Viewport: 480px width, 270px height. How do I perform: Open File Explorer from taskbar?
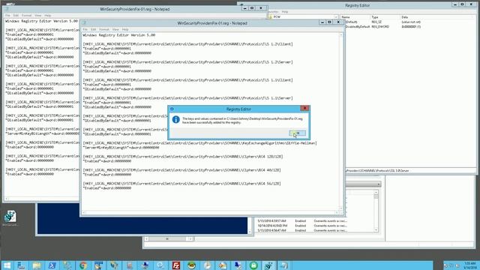(37, 265)
